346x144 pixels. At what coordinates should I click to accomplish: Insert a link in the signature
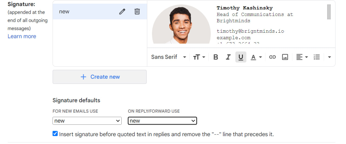[x=272, y=57]
